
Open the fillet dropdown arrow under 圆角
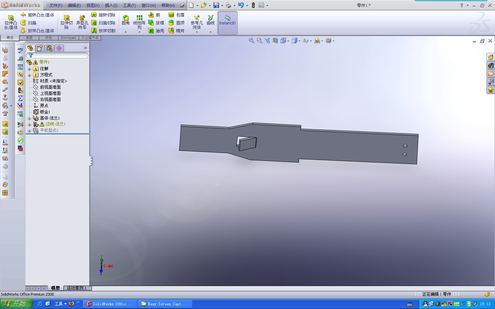pyautogui.click(x=126, y=32)
